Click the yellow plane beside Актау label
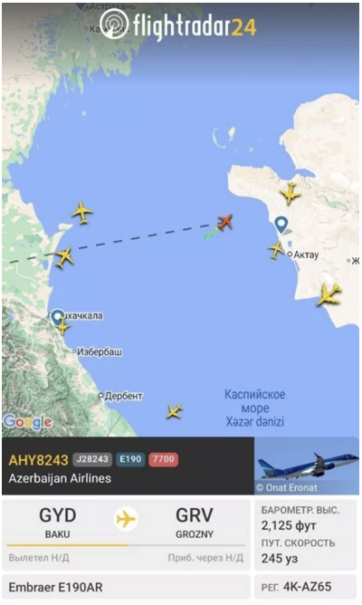The image size is (362, 605). click(276, 250)
